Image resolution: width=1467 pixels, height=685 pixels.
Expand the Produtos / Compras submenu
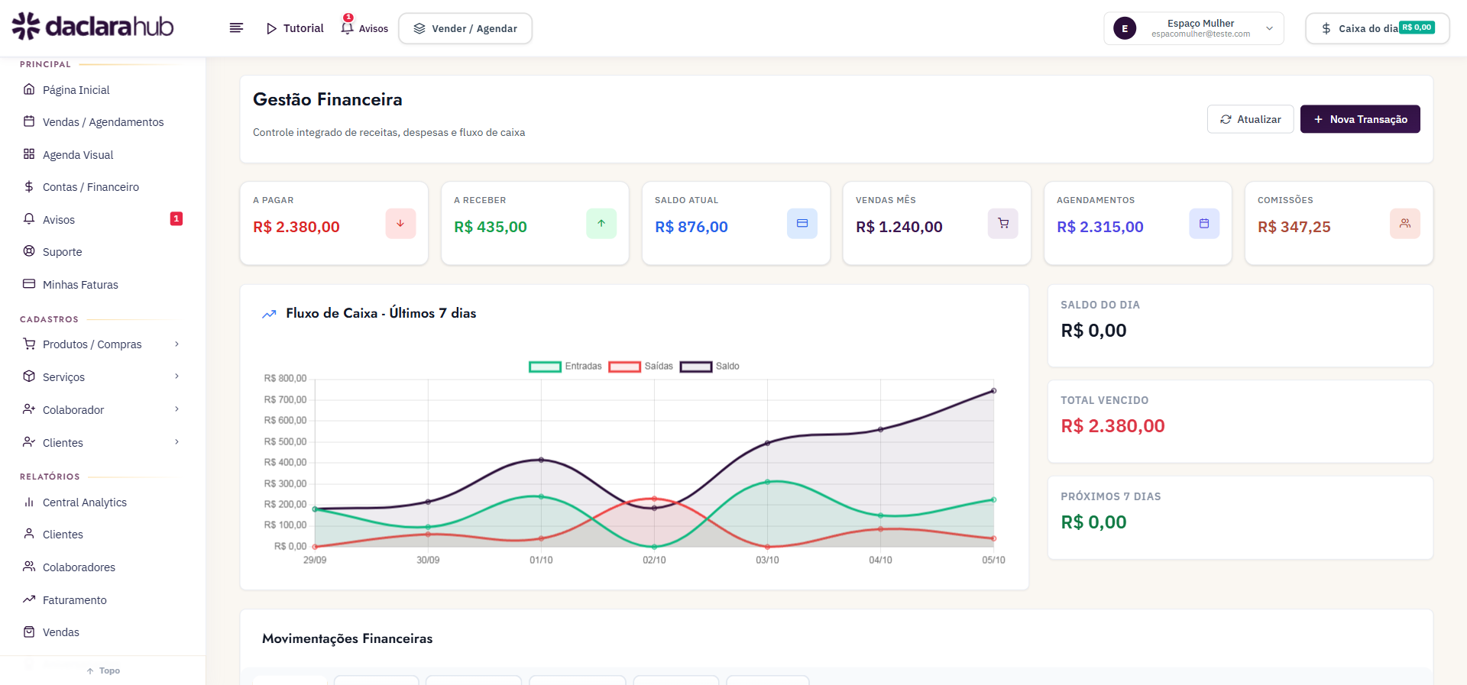click(x=176, y=344)
